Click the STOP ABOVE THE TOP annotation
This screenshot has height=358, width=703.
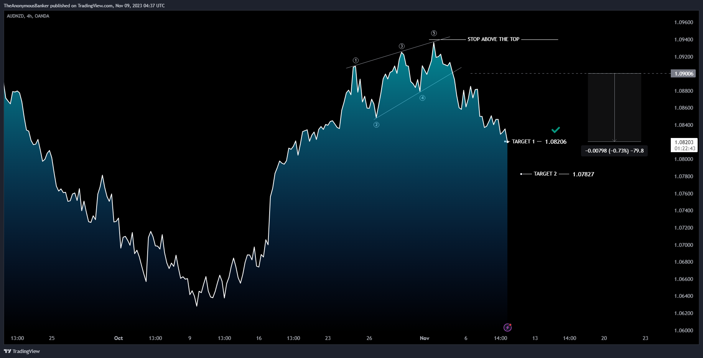[x=493, y=39]
